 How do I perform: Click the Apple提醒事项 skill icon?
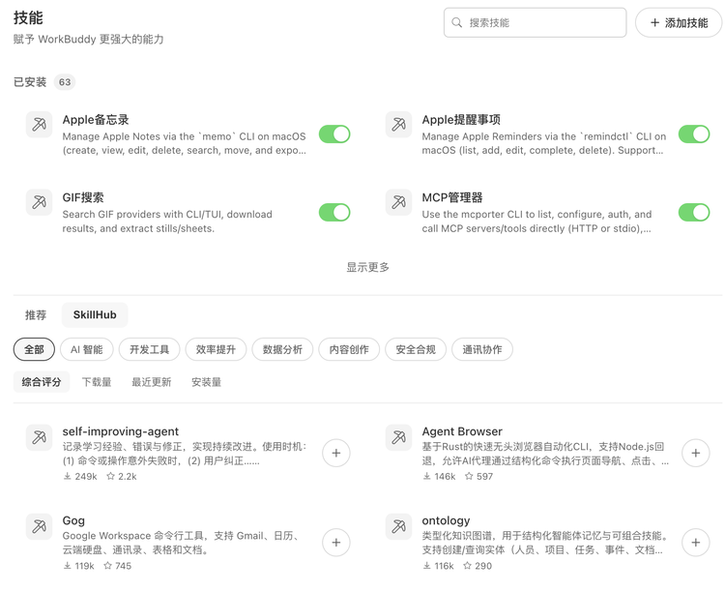tap(398, 125)
